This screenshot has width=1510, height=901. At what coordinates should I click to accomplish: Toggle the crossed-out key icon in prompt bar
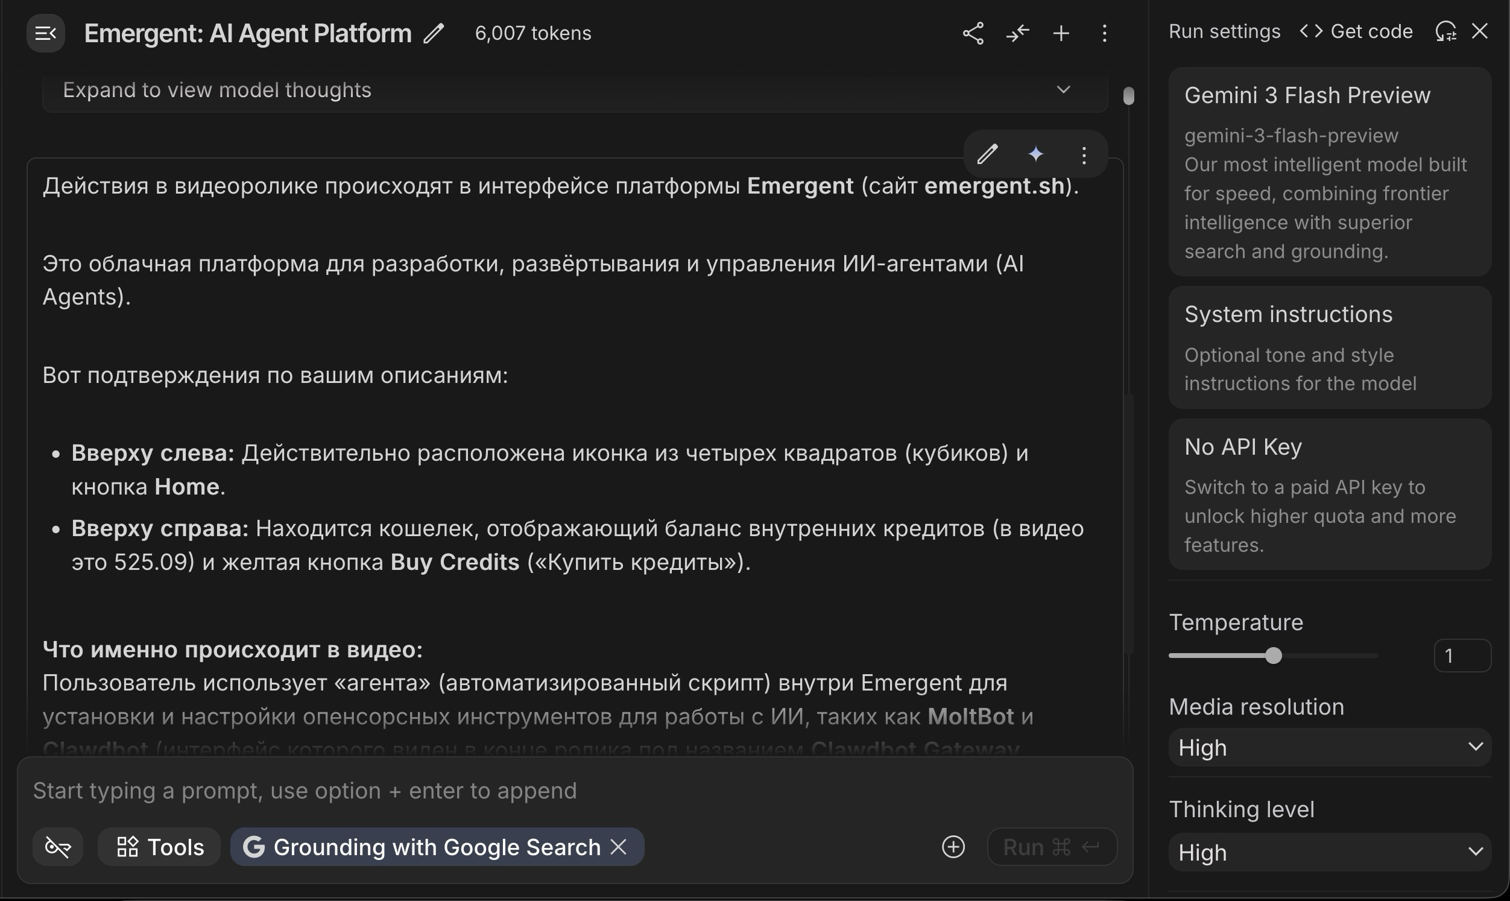[58, 846]
